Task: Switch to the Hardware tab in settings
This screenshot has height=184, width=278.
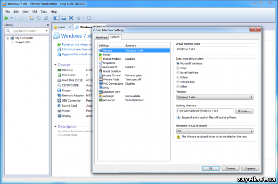Action: [102, 37]
